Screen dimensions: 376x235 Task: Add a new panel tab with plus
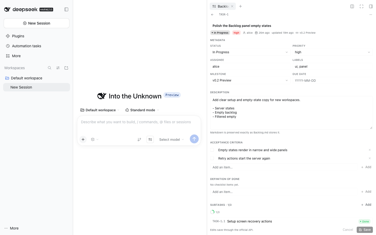coord(240,6)
